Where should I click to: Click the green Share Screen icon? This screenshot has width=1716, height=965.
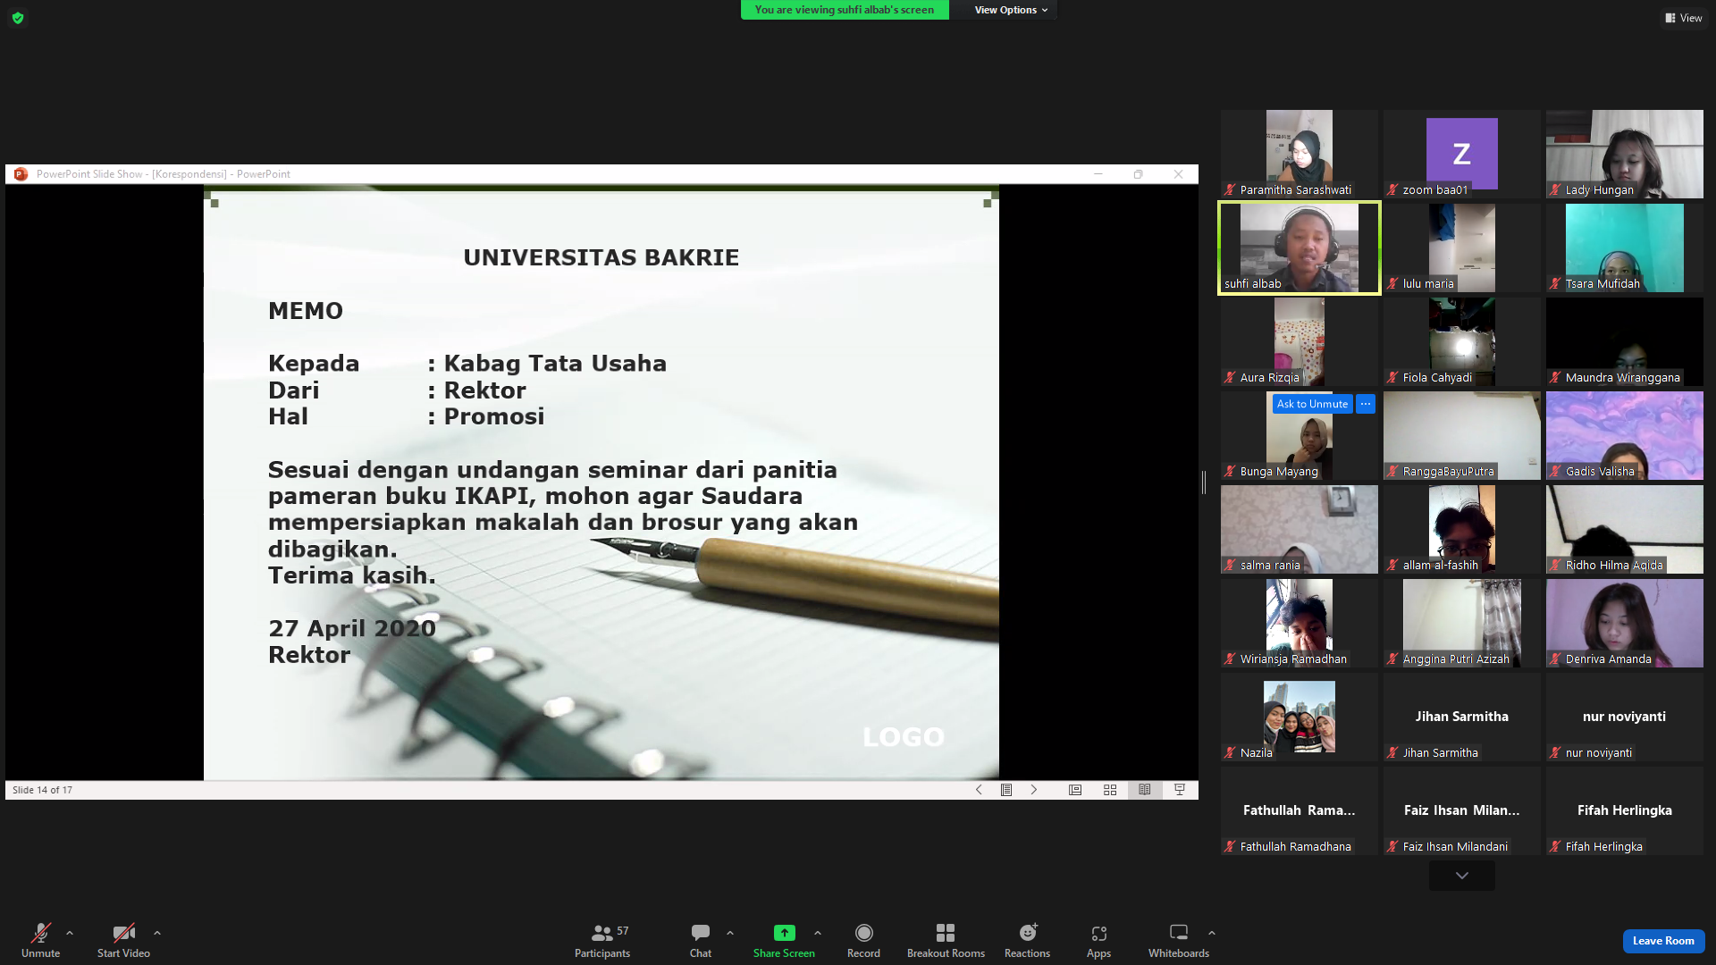pos(784,933)
